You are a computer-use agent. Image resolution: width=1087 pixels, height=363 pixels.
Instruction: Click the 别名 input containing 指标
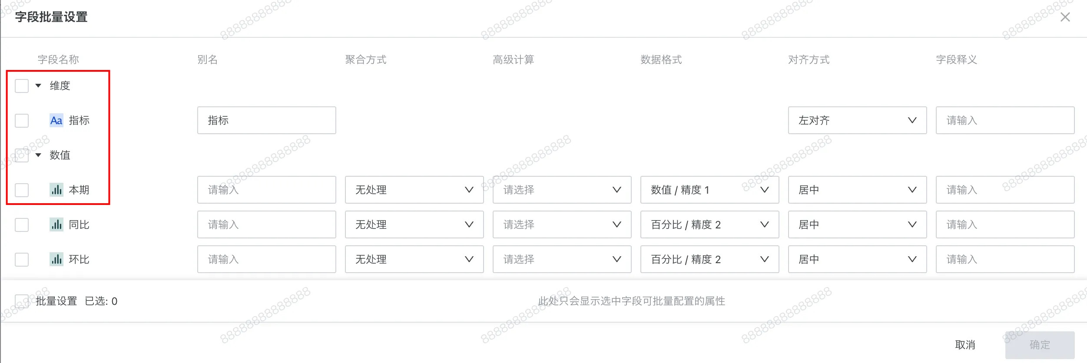point(266,120)
